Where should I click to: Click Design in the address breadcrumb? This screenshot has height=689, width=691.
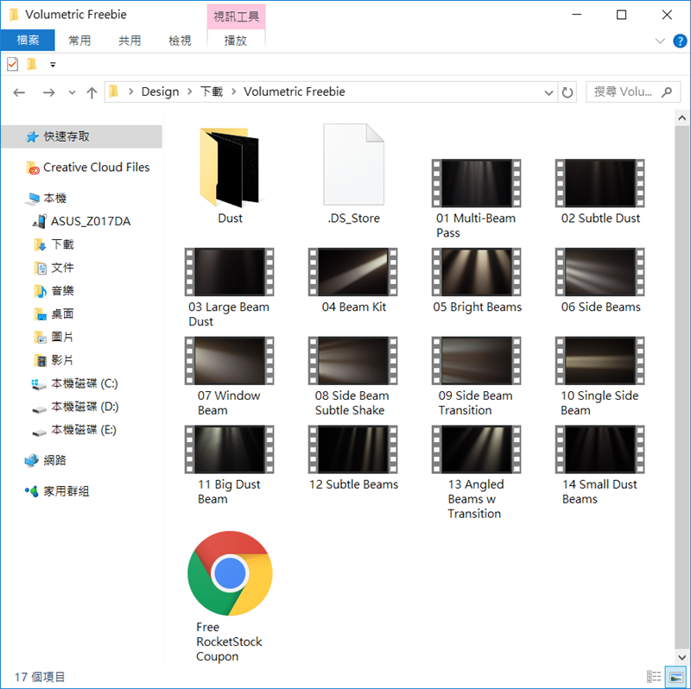[x=160, y=92]
